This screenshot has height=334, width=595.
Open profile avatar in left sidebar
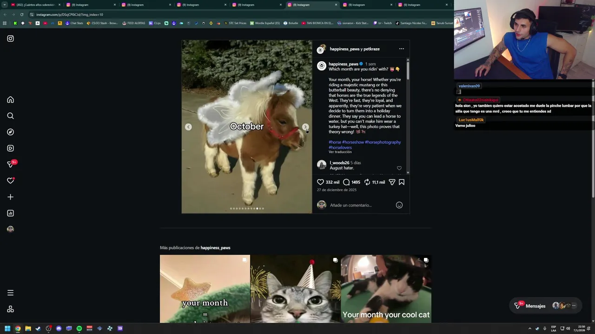point(10,229)
